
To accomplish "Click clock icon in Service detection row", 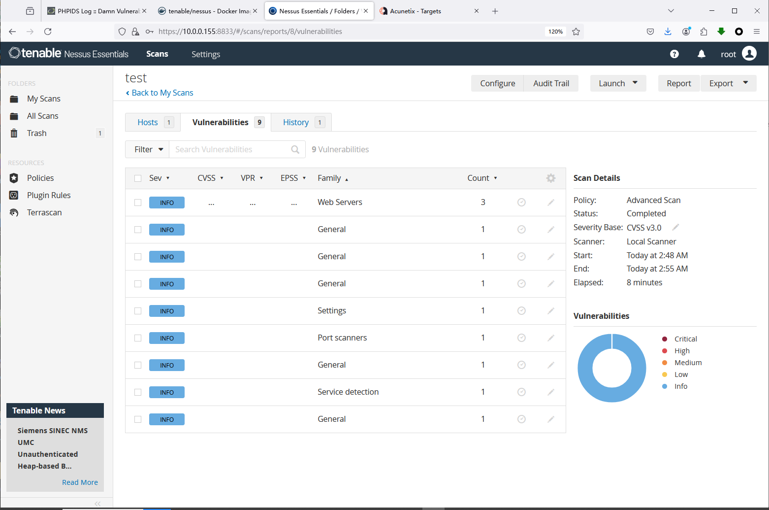I will coord(521,392).
